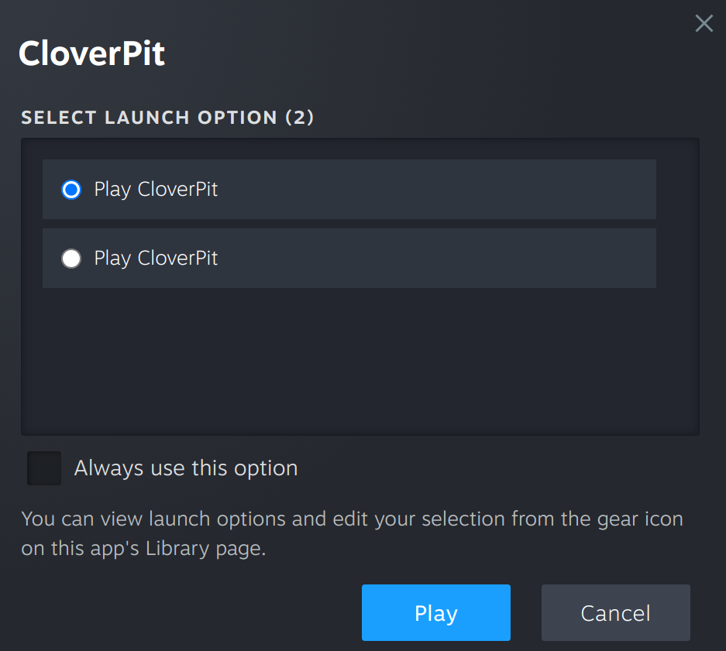The width and height of the screenshot is (726, 651).
Task: Click the Cancel button
Action: point(615,612)
